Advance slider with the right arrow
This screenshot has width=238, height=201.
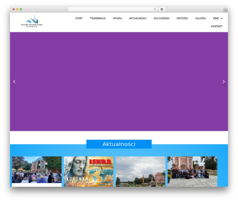pos(224,82)
